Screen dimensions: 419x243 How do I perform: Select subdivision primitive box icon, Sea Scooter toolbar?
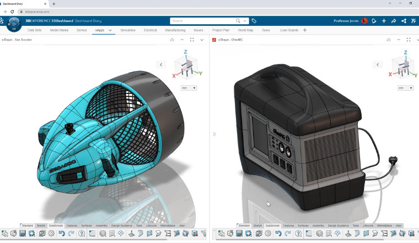click(x=103, y=234)
